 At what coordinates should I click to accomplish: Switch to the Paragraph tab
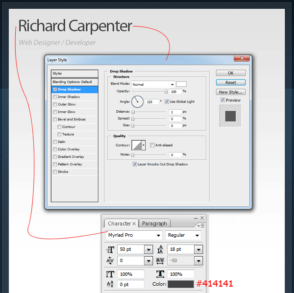154,223
